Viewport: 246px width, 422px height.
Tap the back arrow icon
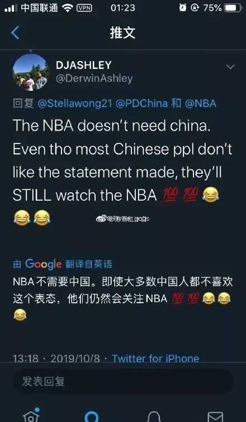click(15, 33)
